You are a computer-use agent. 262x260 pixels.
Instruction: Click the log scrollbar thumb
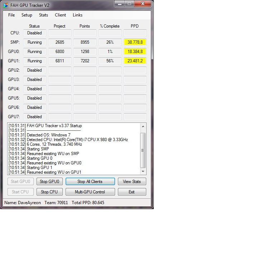pyautogui.click(x=143, y=150)
